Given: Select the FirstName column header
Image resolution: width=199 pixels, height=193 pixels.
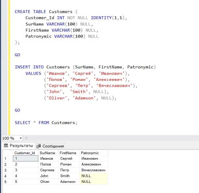Looking at the screenshot, I should [x=68, y=153].
